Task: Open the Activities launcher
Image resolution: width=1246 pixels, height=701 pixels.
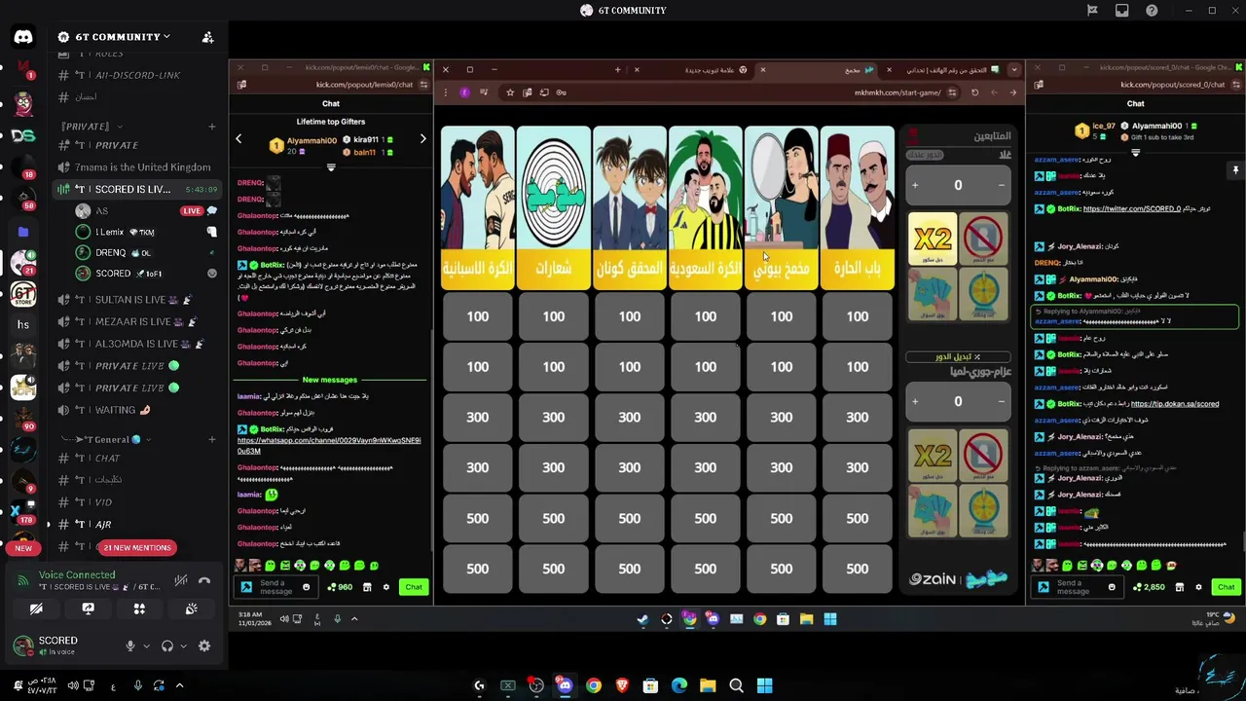Action: 139,609
